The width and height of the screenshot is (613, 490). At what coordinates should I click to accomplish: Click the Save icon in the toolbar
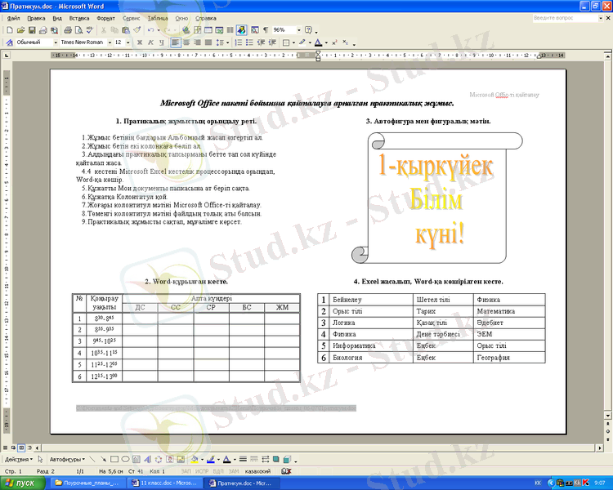tap(31, 29)
